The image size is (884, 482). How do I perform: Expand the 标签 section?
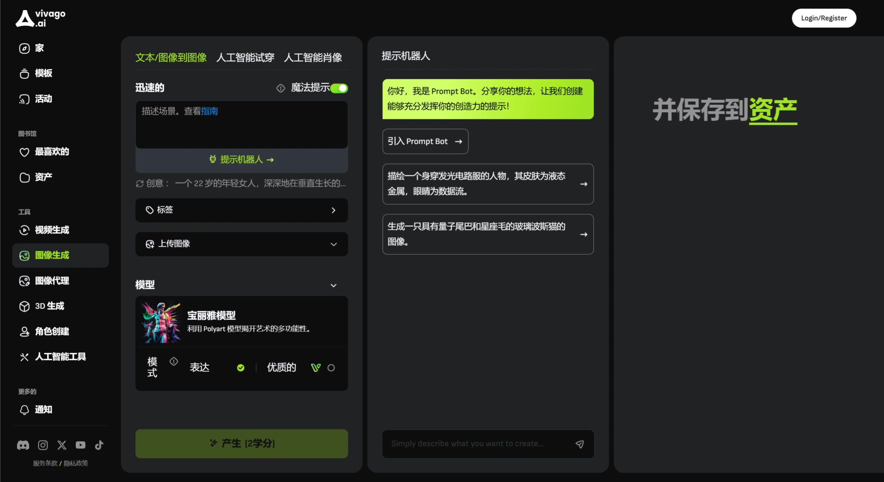coord(241,210)
